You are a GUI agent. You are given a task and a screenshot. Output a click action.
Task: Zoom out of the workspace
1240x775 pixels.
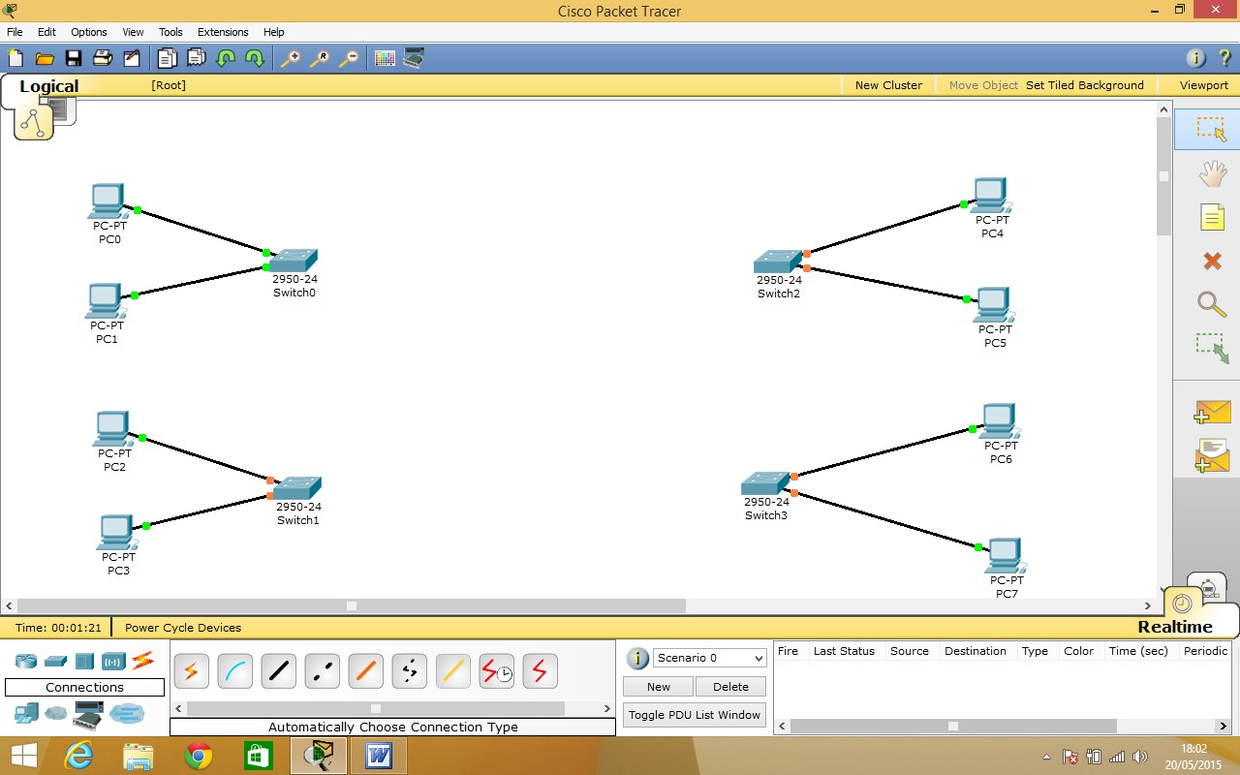click(x=348, y=58)
